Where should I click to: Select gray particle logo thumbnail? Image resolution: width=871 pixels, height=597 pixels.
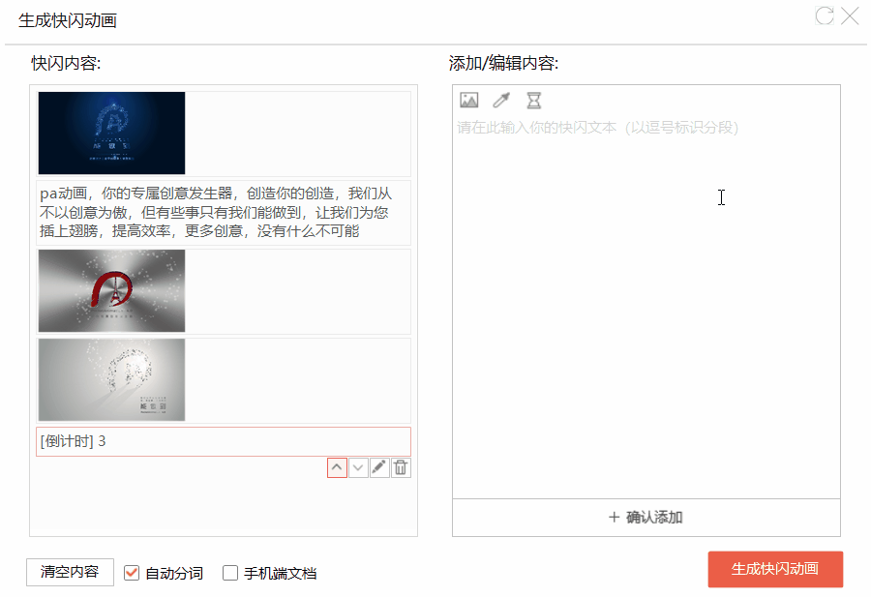click(x=111, y=380)
